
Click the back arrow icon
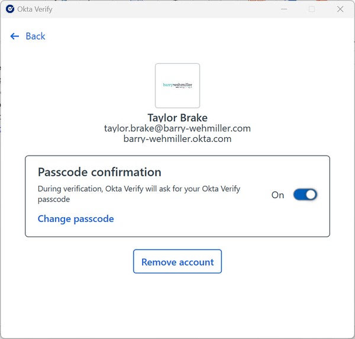point(15,37)
